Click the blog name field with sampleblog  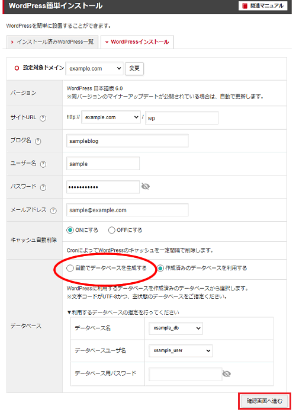coord(127,141)
